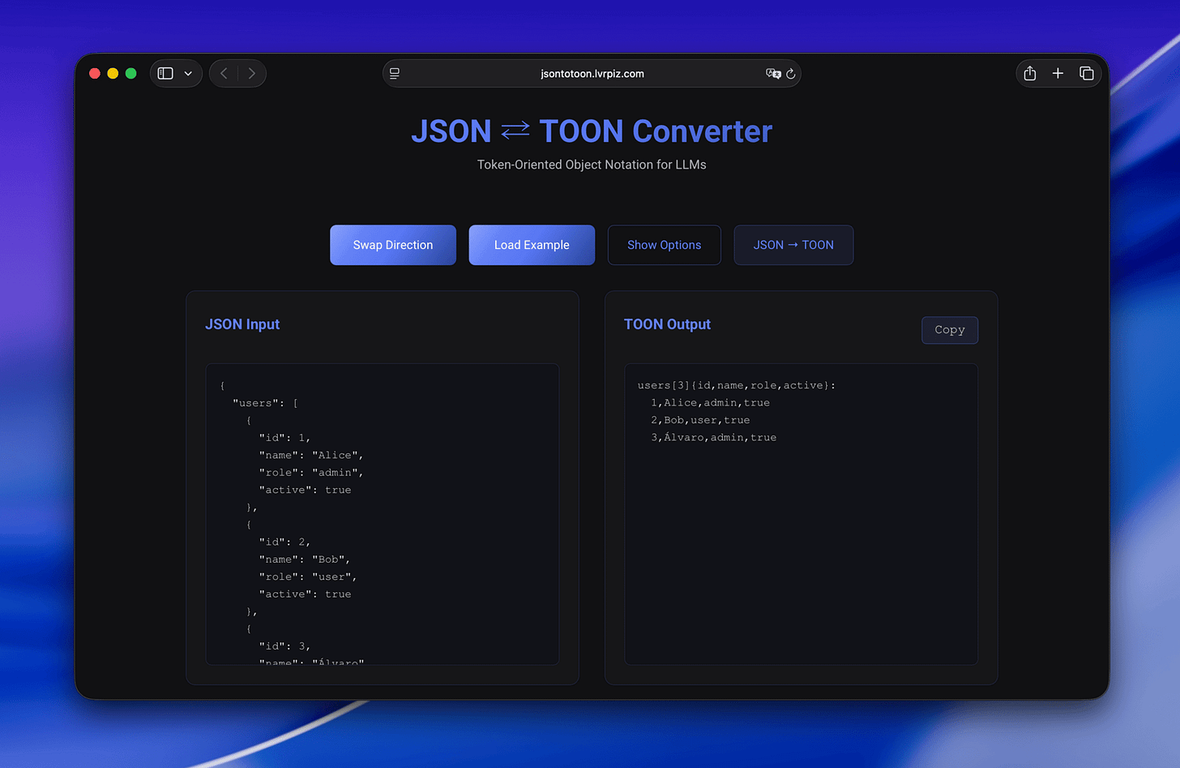Image resolution: width=1180 pixels, height=768 pixels.
Task: Click Load Example button
Action: coord(532,245)
